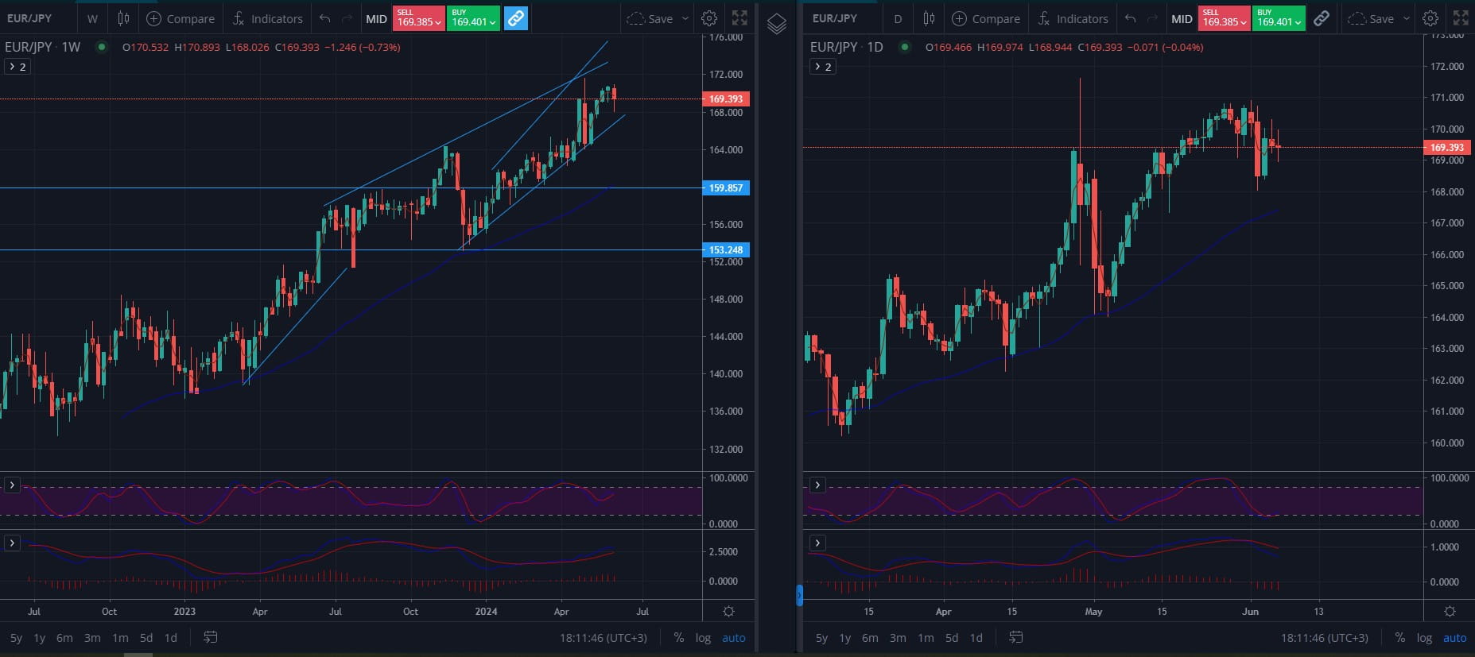Open SELL 169.385 dropdown in left chart
This screenshot has height=657, width=1475.
pyautogui.click(x=419, y=18)
